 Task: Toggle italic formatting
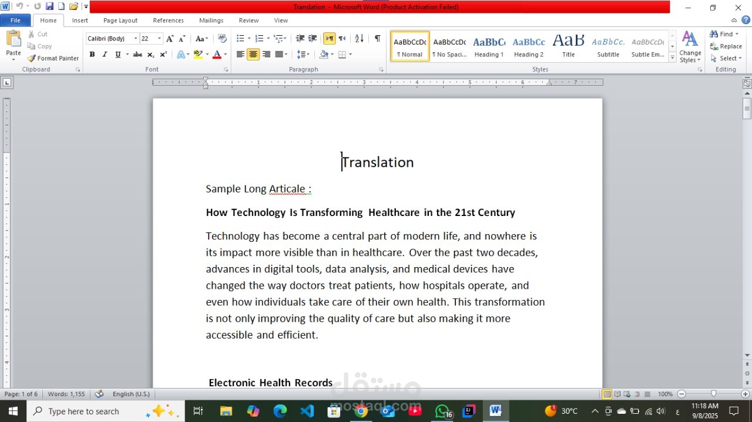tap(105, 55)
